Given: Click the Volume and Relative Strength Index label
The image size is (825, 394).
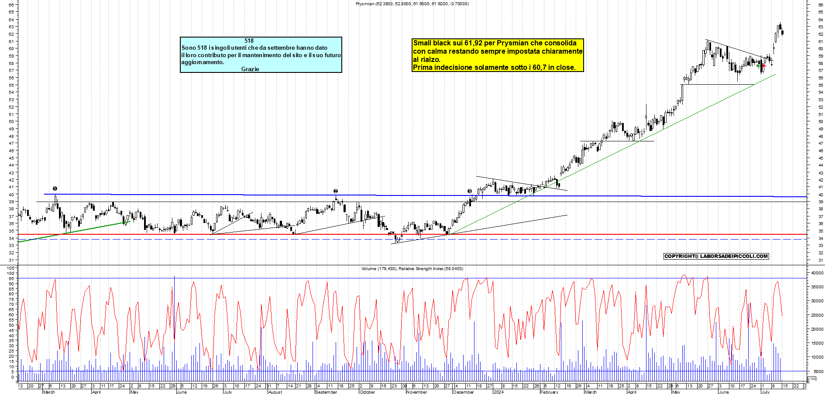Looking at the screenshot, I should point(412,269).
